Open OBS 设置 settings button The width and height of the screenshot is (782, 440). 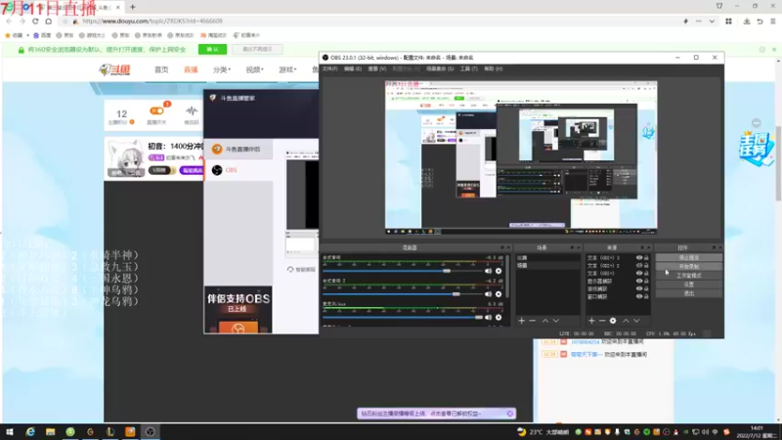(x=689, y=285)
